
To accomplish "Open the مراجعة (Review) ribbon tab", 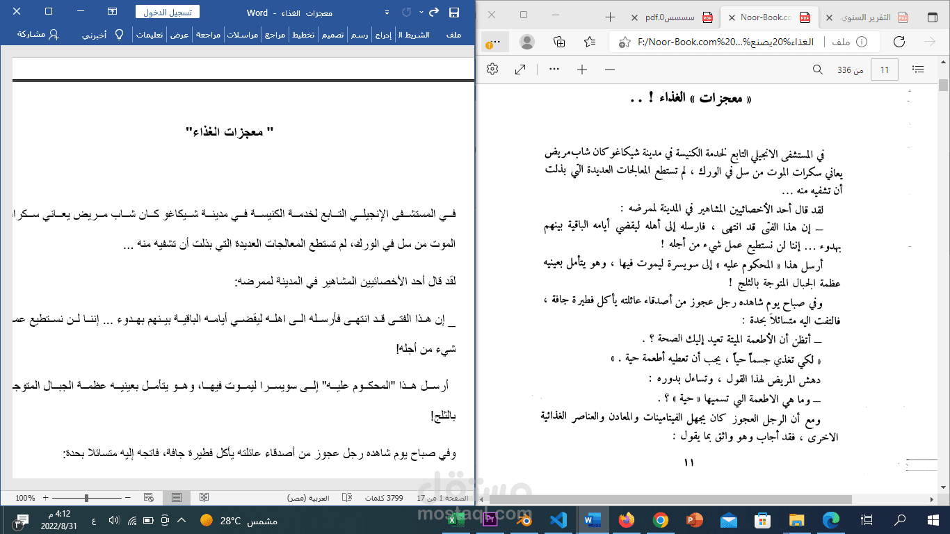I will pyautogui.click(x=209, y=35).
